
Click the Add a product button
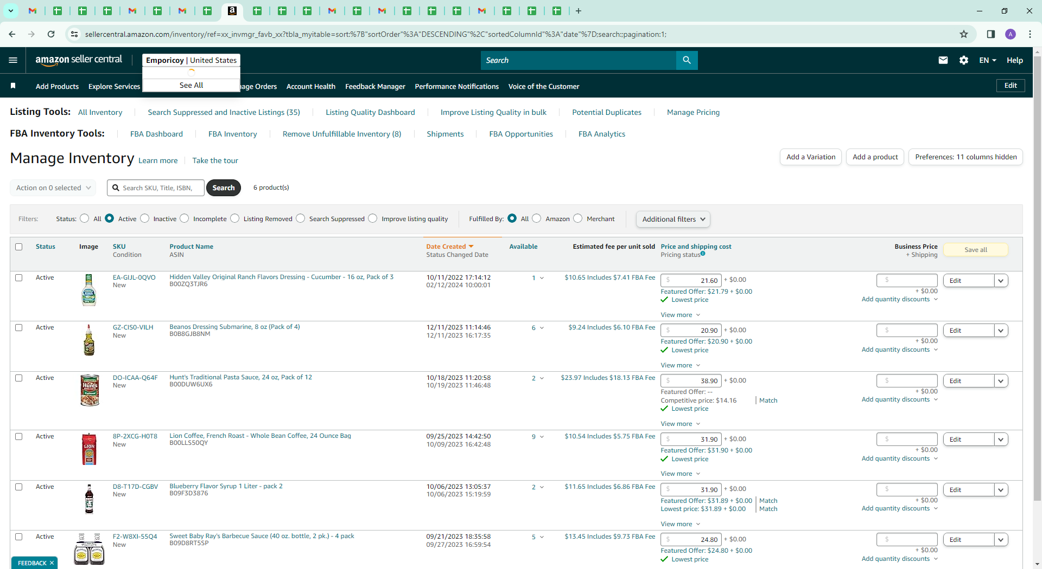(875, 157)
